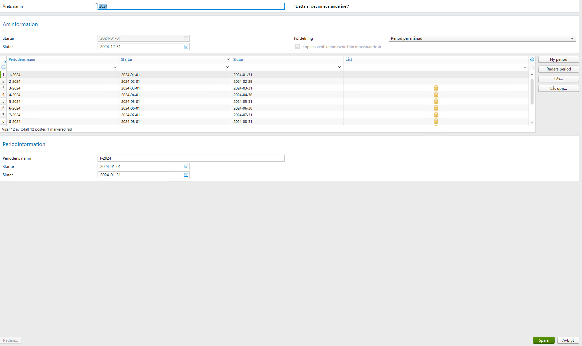Open calendar picker for period end date 2024-01-31
The width and height of the screenshot is (582, 346).
click(x=186, y=175)
